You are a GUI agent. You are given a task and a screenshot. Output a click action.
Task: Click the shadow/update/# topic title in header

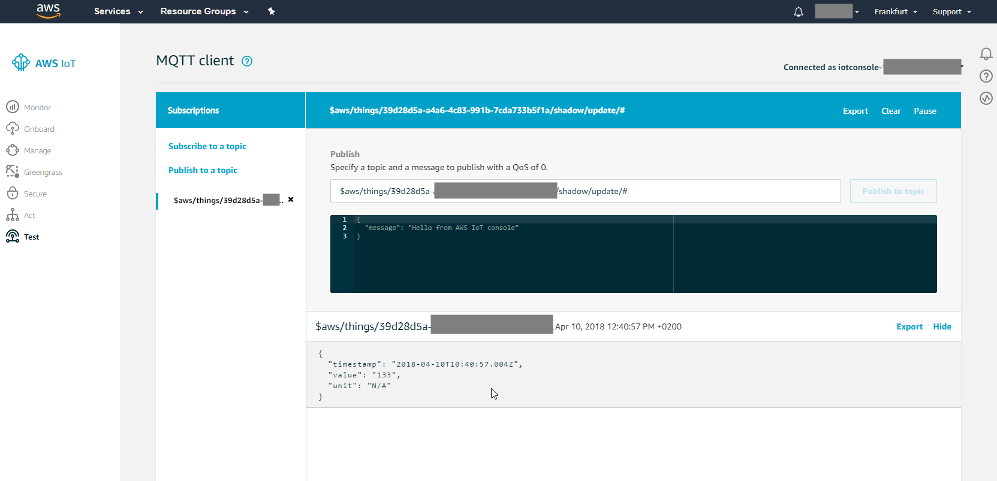click(x=477, y=110)
